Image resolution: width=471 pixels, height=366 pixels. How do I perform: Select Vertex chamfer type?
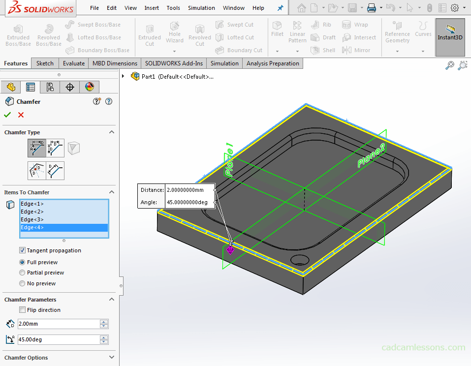click(74, 148)
